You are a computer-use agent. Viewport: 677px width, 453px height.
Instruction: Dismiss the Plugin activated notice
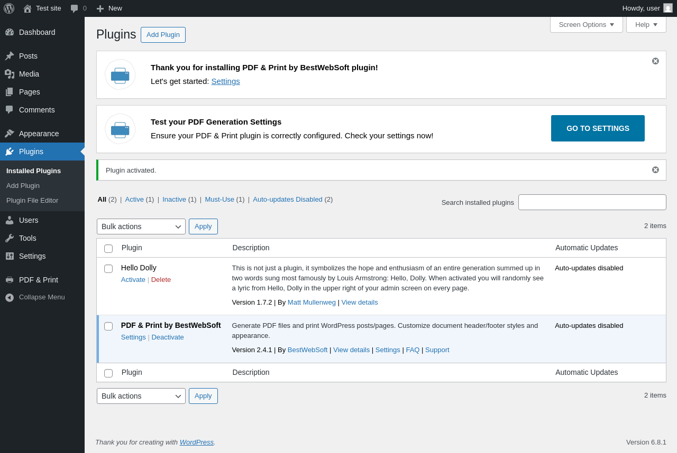click(x=655, y=170)
